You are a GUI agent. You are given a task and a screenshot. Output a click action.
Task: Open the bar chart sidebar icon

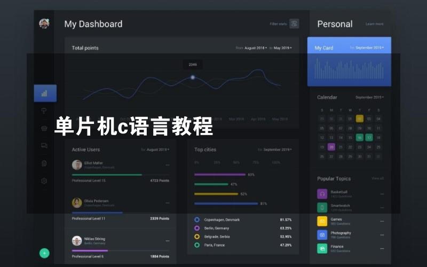[x=44, y=93]
